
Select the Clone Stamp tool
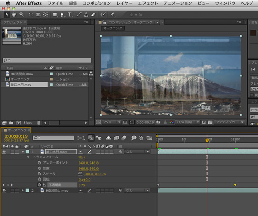[x=86, y=15]
